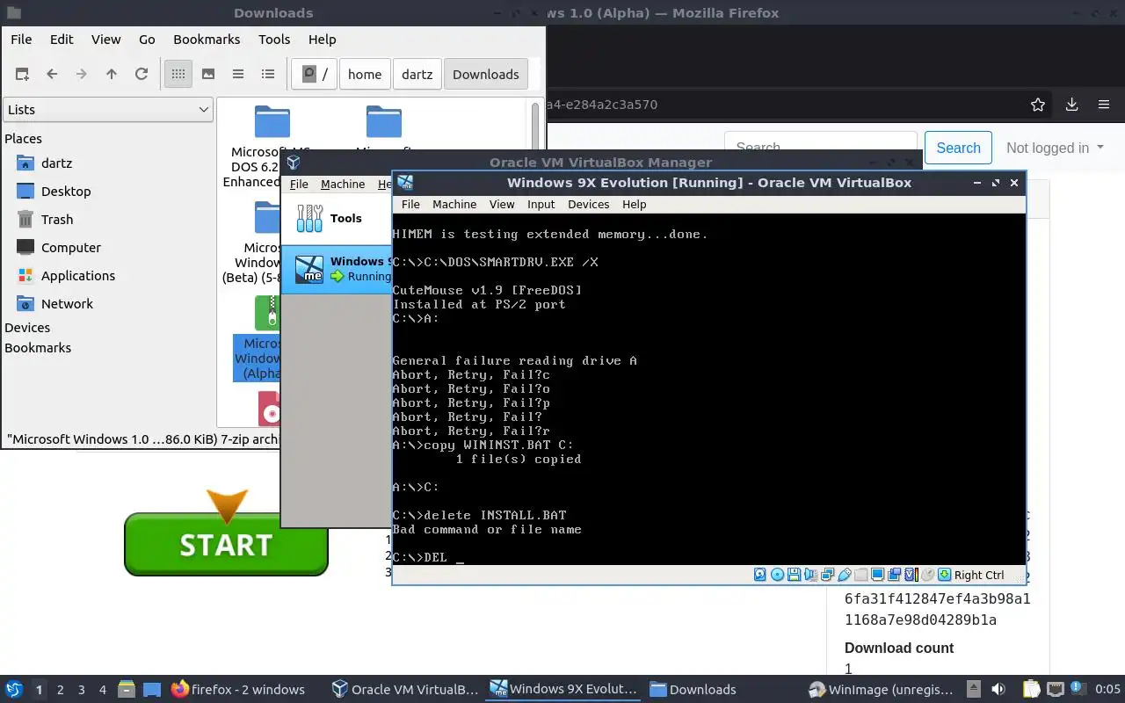Click recording indicator in VM status bar
This screenshot has width=1125, height=703.
[895, 575]
